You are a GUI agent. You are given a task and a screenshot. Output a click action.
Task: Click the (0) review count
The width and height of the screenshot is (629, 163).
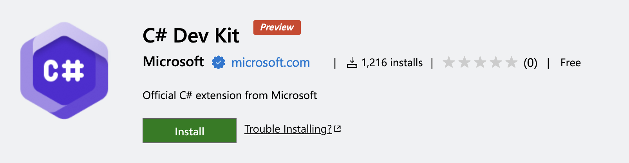point(530,63)
